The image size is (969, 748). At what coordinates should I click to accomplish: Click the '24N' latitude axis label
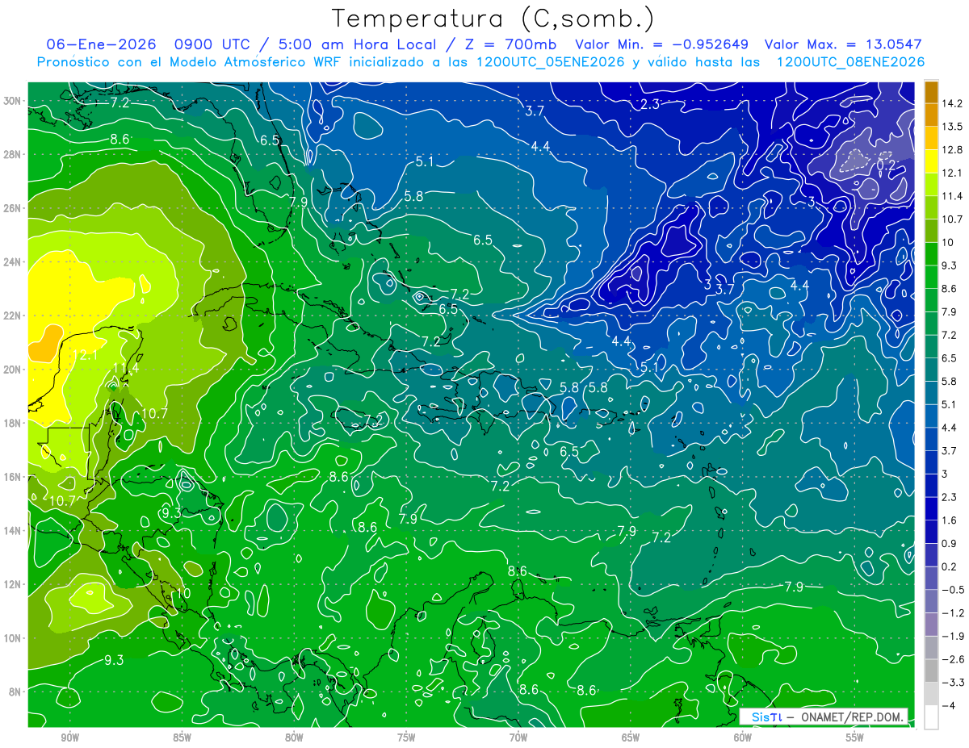13,262
